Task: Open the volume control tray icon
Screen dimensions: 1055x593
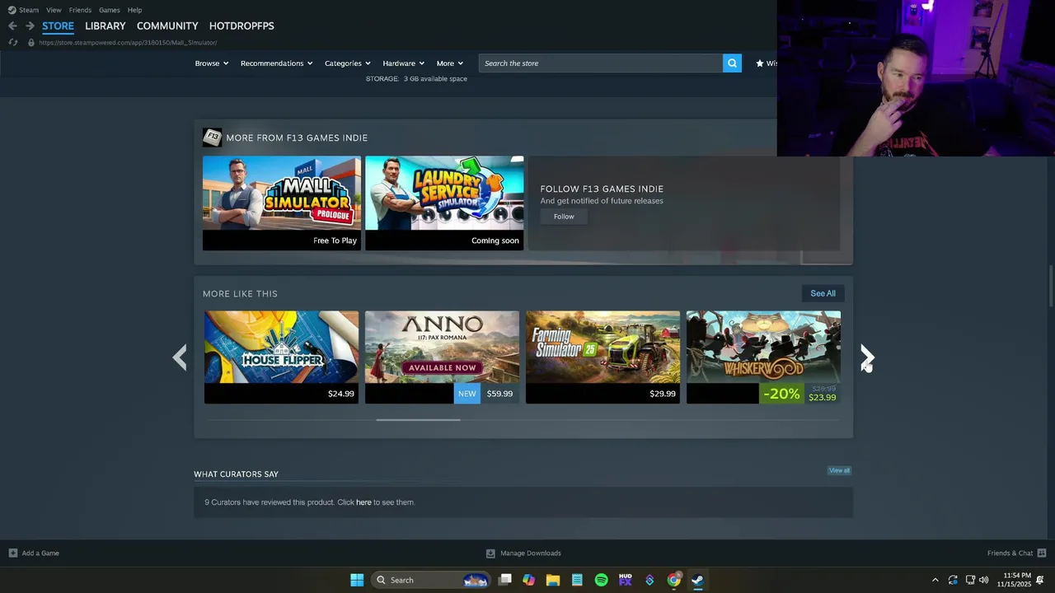Action: point(983,580)
